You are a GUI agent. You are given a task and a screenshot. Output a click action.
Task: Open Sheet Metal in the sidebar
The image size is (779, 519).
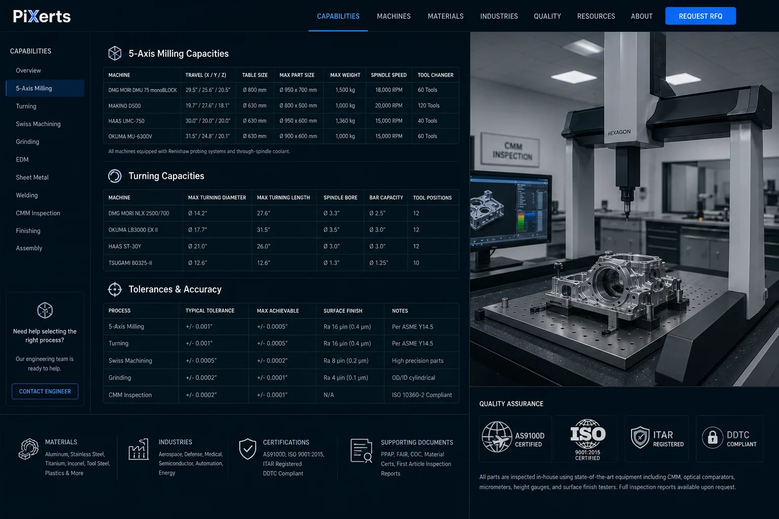click(32, 177)
